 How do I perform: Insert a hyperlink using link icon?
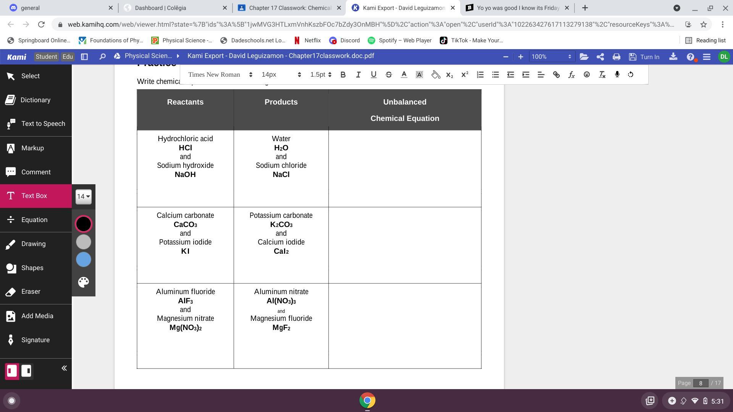pyautogui.click(x=556, y=75)
